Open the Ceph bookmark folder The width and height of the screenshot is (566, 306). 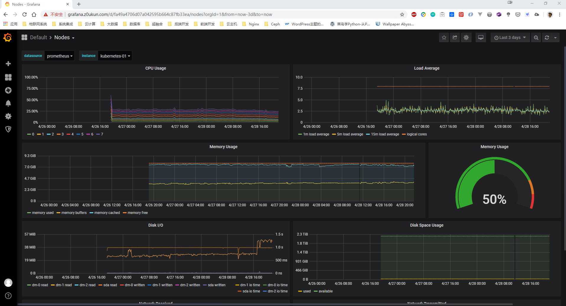point(272,24)
